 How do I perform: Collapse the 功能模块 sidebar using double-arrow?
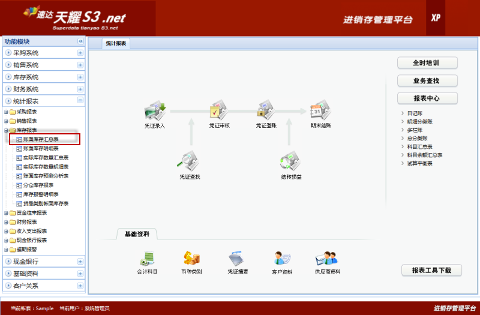[x=80, y=41]
